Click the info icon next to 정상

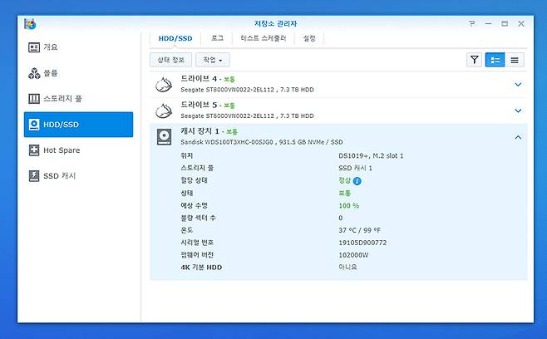pos(357,181)
